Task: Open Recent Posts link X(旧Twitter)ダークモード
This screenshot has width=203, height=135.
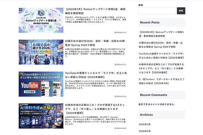Action: 161,81
